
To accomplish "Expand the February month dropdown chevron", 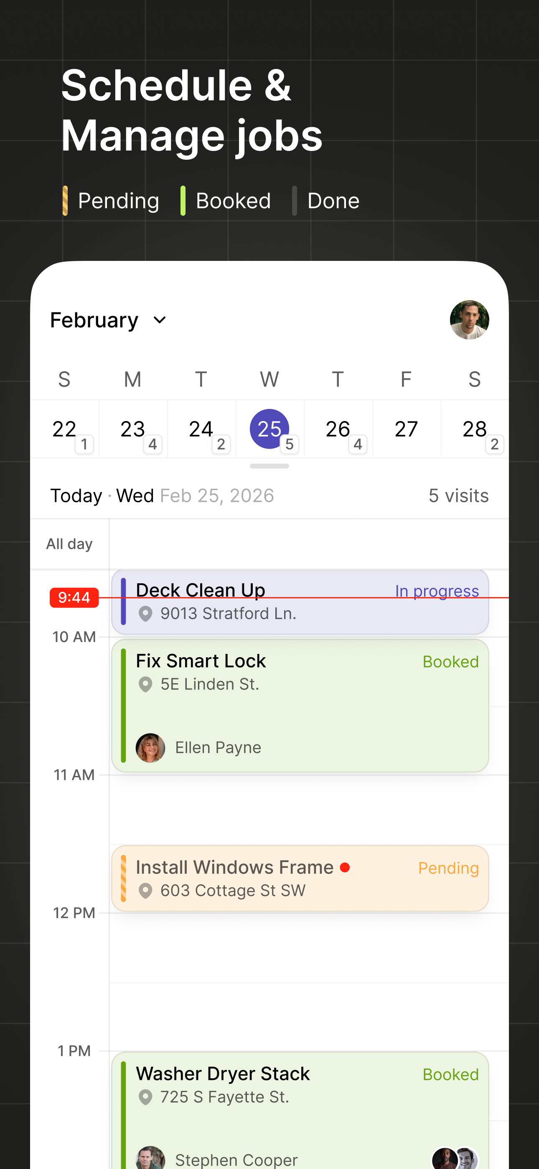I will 160,320.
